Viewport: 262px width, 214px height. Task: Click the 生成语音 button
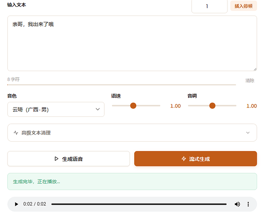[68, 159]
